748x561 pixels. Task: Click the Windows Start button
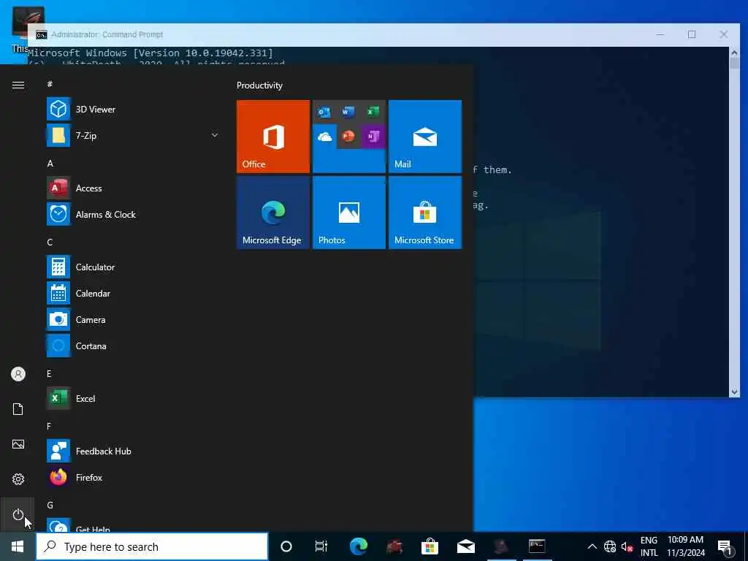18,546
